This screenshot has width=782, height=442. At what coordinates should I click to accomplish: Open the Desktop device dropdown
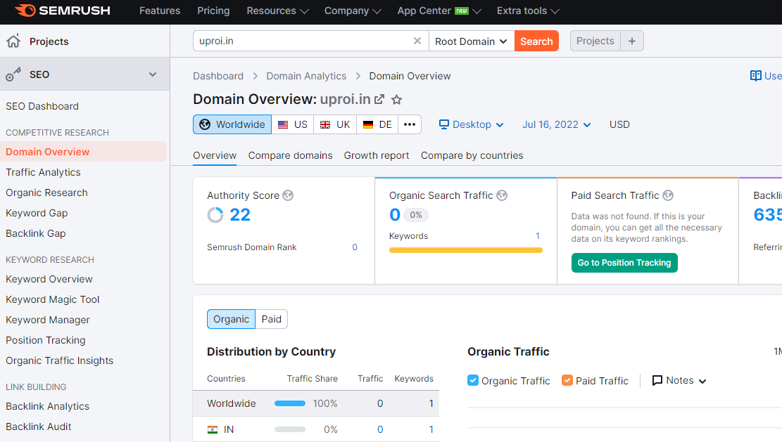[472, 124]
